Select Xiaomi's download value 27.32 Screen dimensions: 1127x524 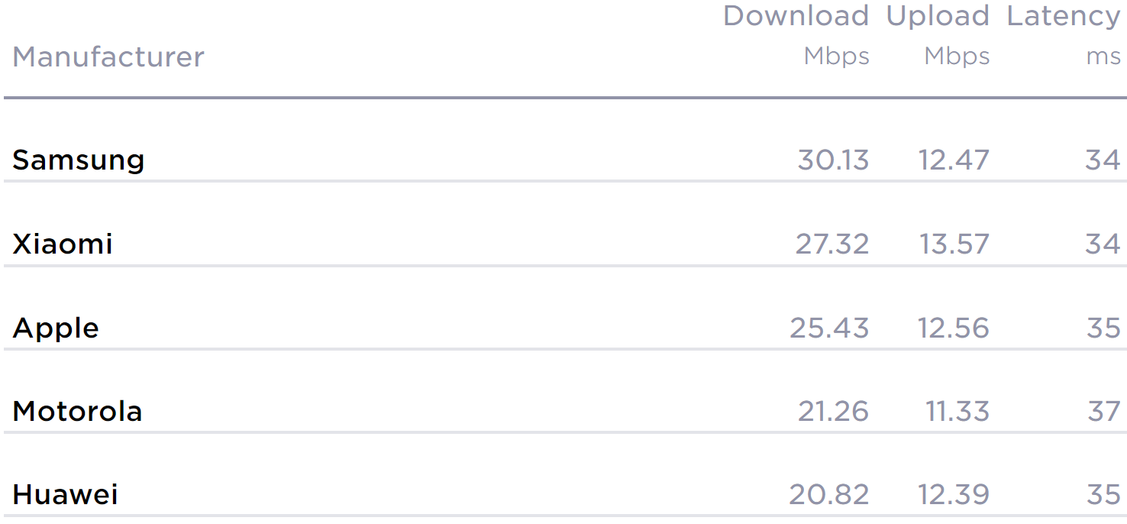832,244
